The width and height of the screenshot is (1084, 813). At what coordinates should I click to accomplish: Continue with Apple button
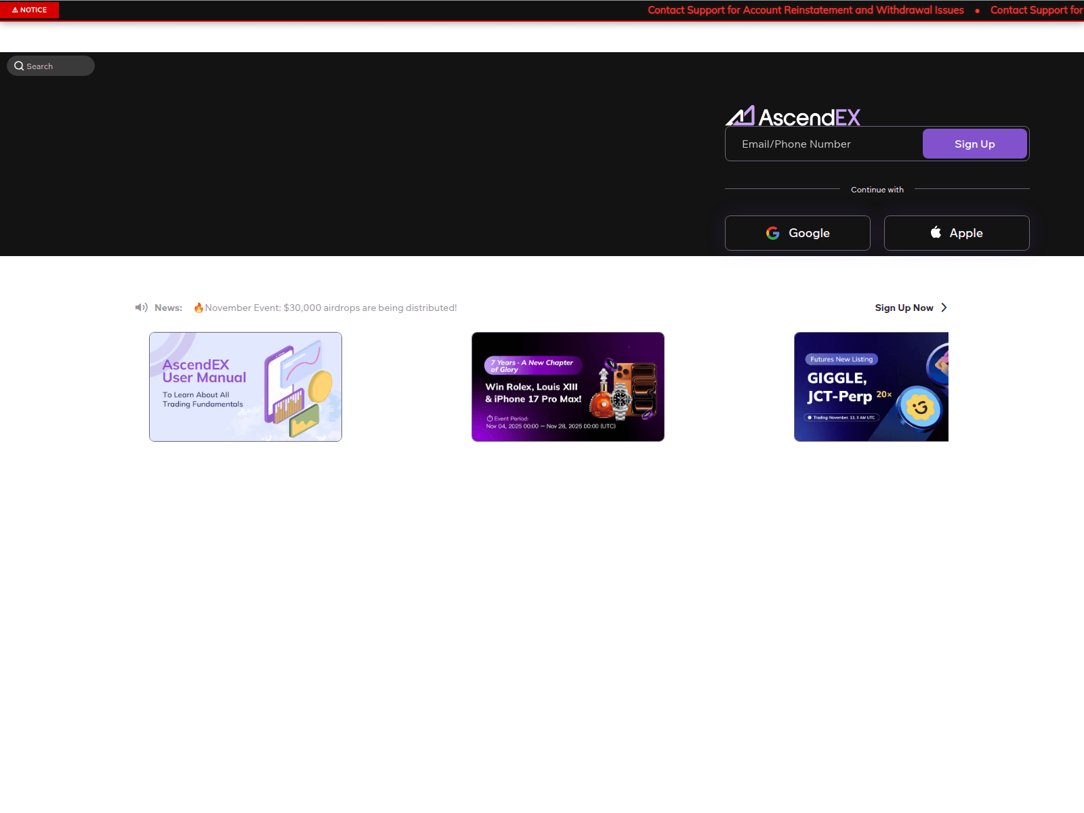pos(957,233)
